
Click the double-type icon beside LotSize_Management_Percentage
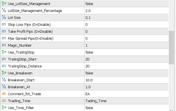(4, 11)
